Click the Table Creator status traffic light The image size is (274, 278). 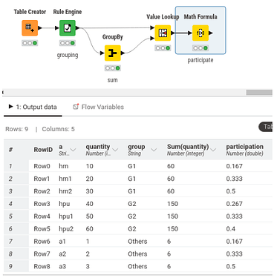coord(30,43)
